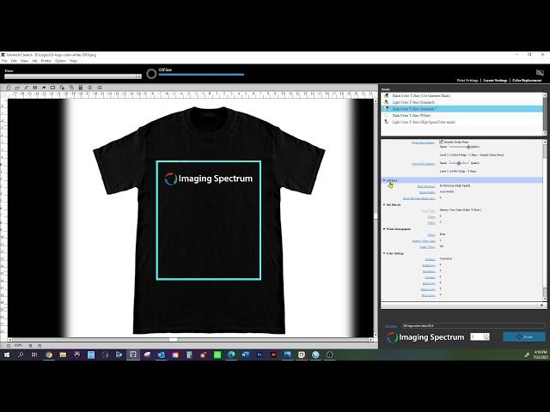
Task: Select preset Light Color T-Shirt (Standard)
Action: click(462, 102)
